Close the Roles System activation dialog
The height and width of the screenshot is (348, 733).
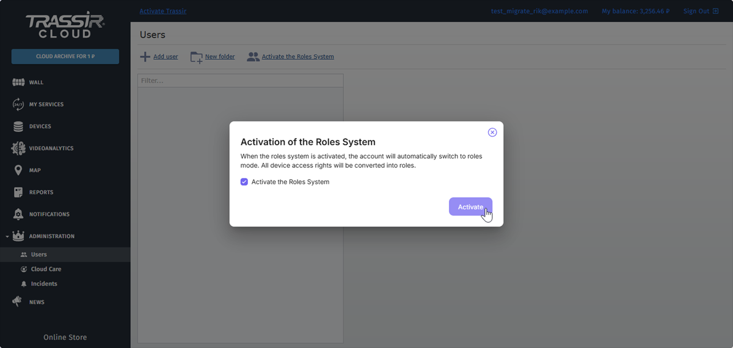point(492,132)
